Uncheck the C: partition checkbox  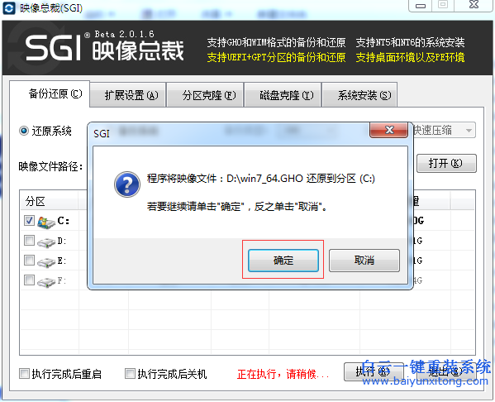[x=29, y=221]
